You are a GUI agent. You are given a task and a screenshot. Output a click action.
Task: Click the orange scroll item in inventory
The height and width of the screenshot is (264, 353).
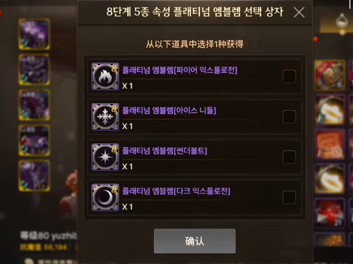(x=330, y=145)
